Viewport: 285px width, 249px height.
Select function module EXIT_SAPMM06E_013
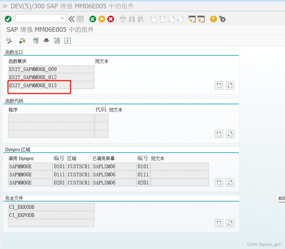pos(51,85)
